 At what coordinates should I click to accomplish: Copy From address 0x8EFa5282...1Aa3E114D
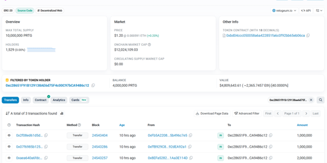191,158
